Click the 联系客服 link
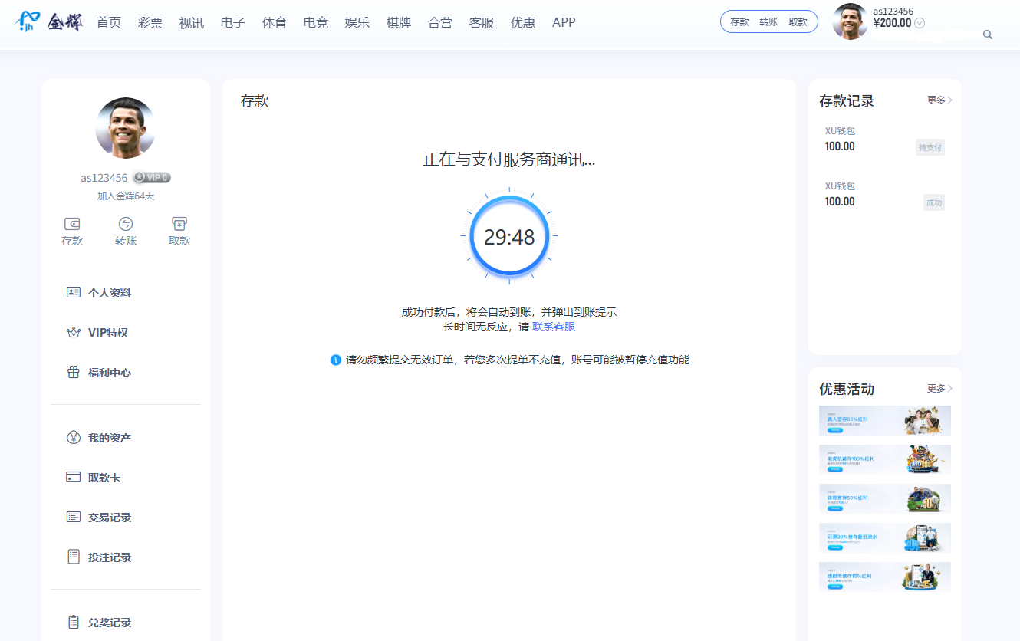Screen dimensions: 1020x641 point(554,327)
